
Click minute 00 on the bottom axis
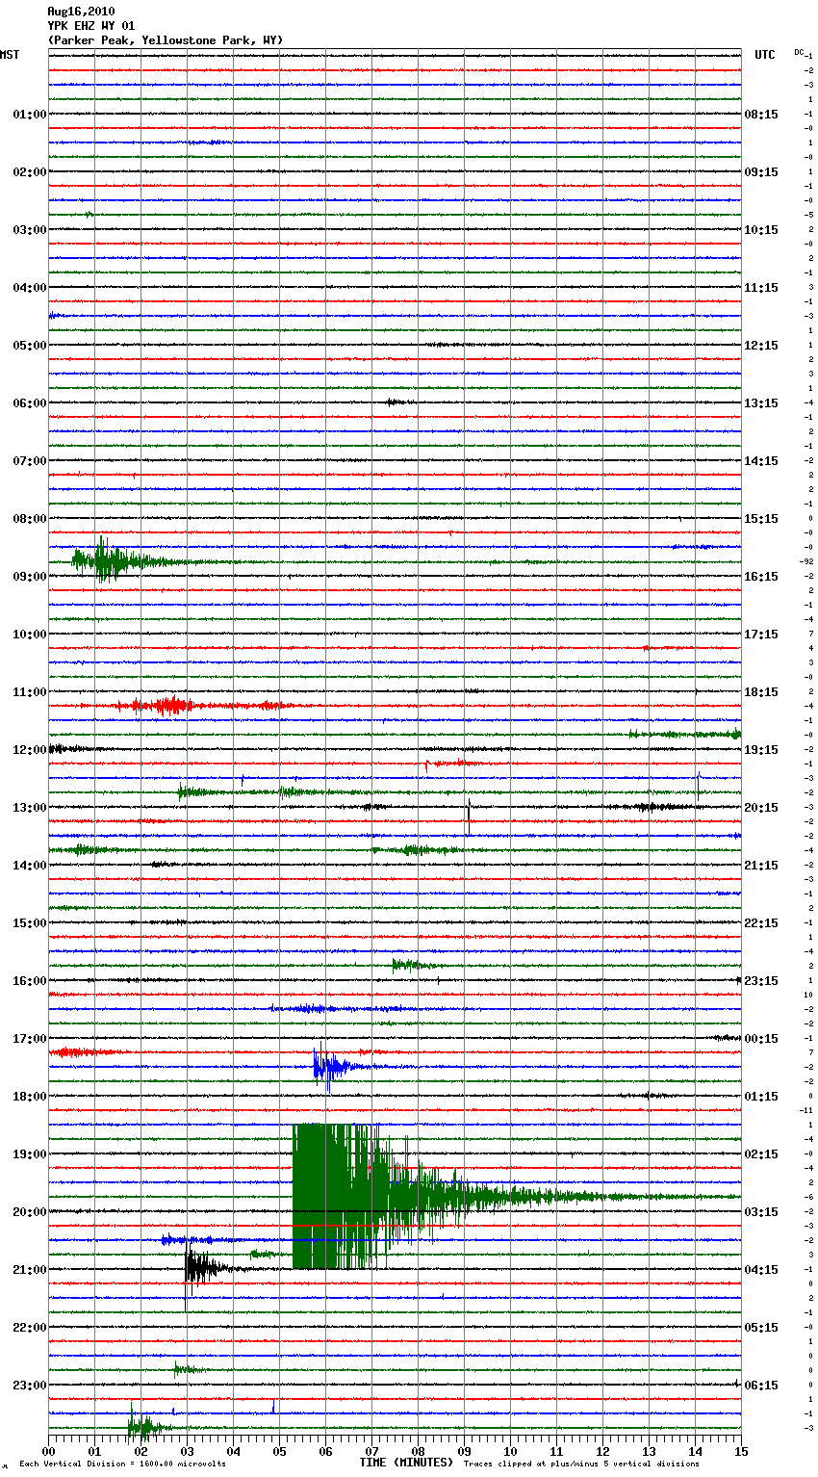coord(49,1451)
